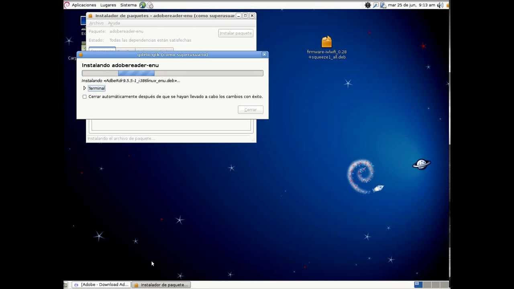
Task: Switch to Instalador de paquetes taskbar entry
Action: pyautogui.click(x=161, y=285)
